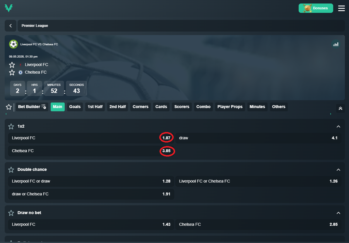Image resolution: width=349 pixels, height=243 pixels.
Task: Bet on Liverpool FC at 1.87
Action: coord(91,138)
